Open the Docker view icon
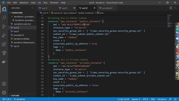 (4, 62)
